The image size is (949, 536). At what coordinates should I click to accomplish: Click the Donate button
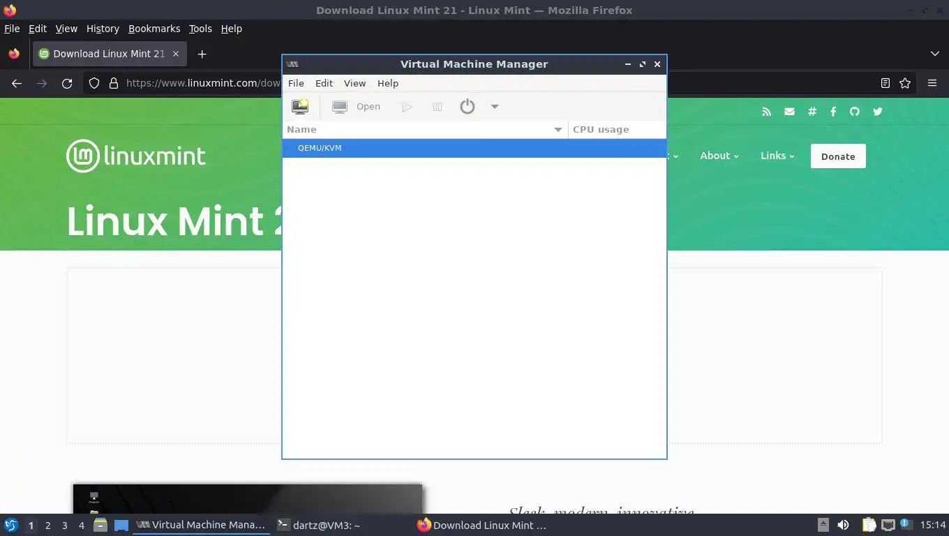(x=838, y=156)
